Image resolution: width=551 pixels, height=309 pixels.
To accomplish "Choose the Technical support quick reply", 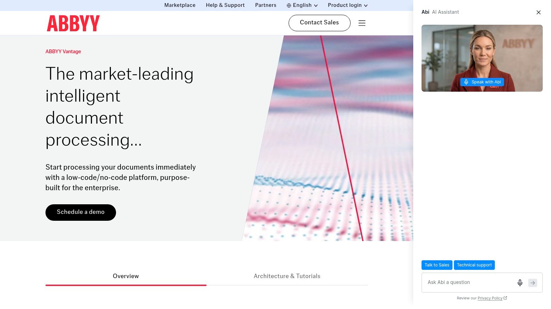I will tap(474, 265).
